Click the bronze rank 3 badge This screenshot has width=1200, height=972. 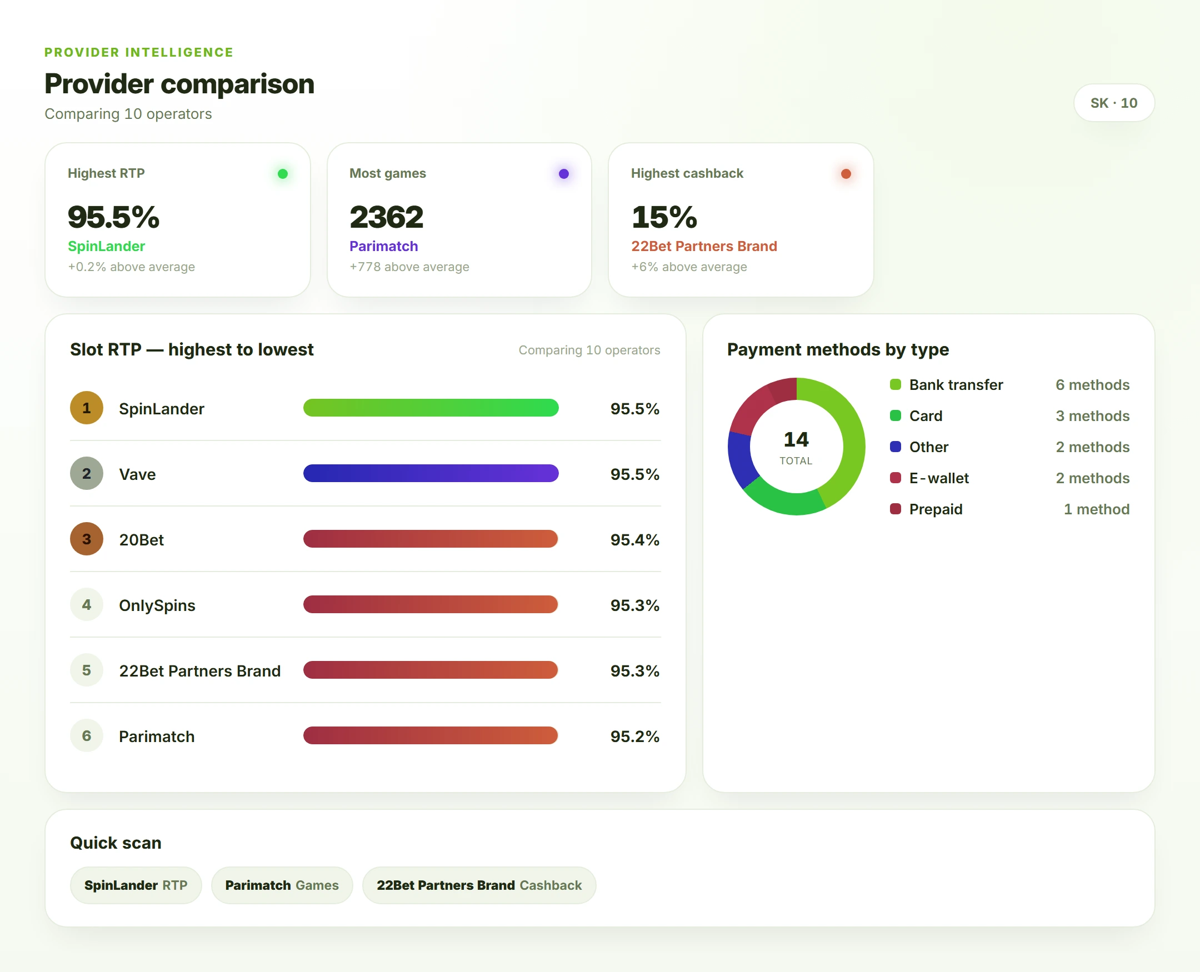(87, 539)
